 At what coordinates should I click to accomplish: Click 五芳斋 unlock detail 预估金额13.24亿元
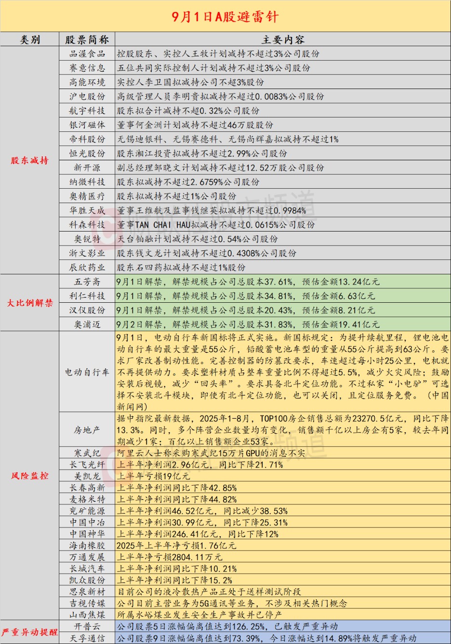(x=341, y=282)
